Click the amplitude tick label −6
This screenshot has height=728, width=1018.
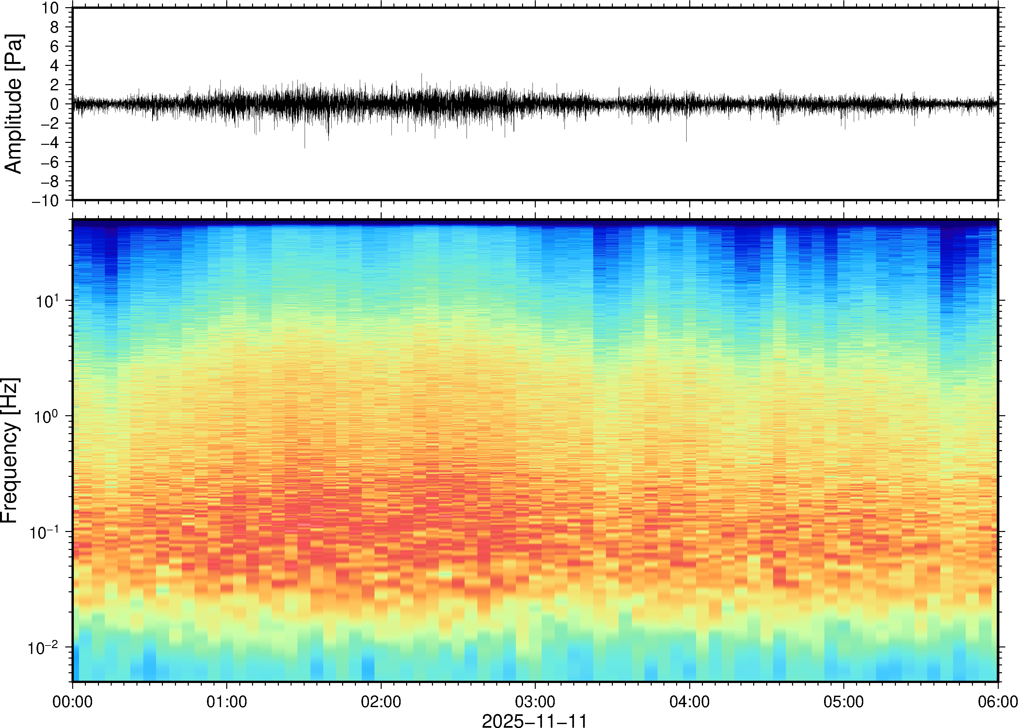[49, 162]
